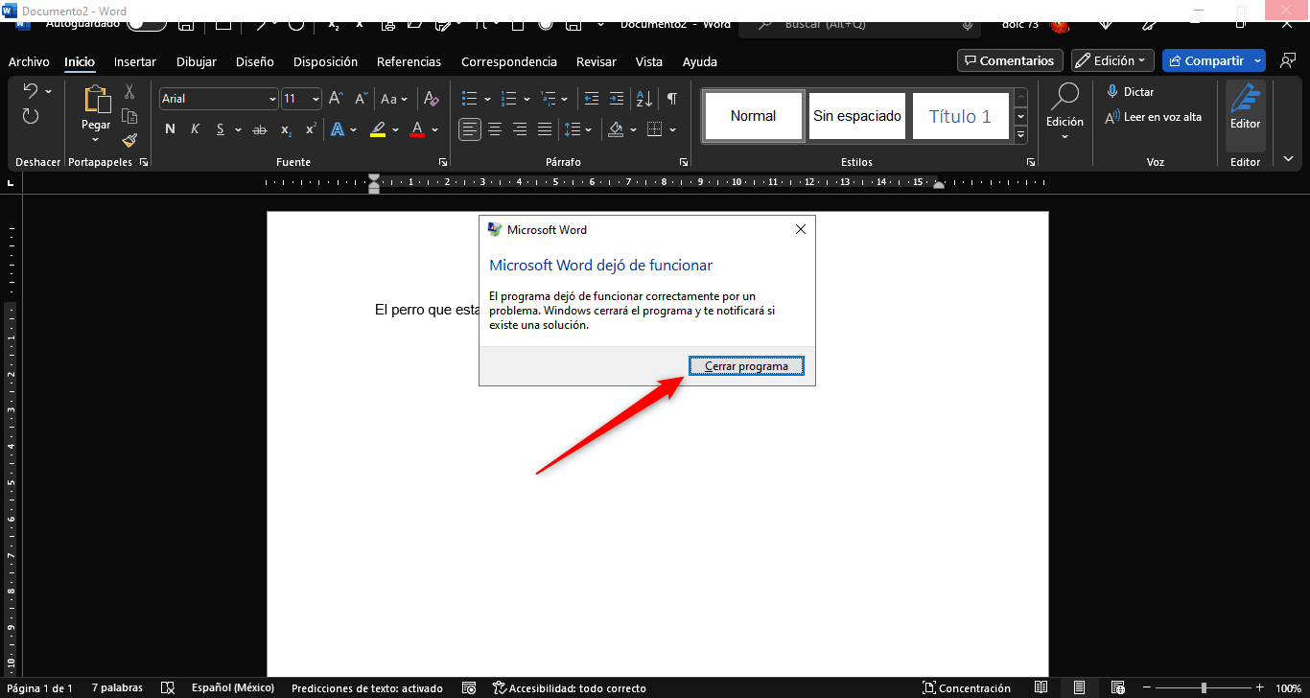The height and width of the screenshot is (698, 1310).
Task: Open line spacing options
Action: (578, 129)
